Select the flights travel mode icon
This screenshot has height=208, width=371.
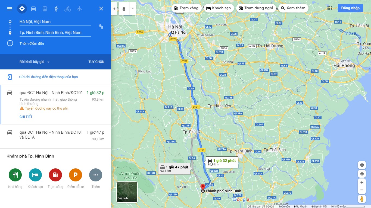tap(79, 9)
